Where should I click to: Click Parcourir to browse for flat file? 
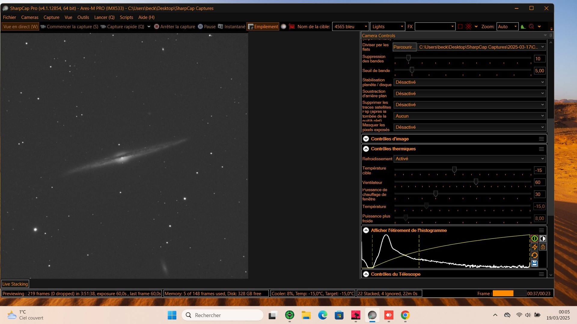(x=404, y=47)
